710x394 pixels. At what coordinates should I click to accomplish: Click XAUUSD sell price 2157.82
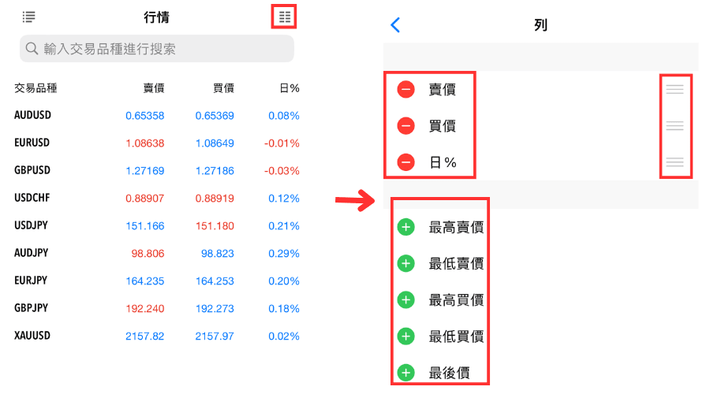(x=145, y=336)
